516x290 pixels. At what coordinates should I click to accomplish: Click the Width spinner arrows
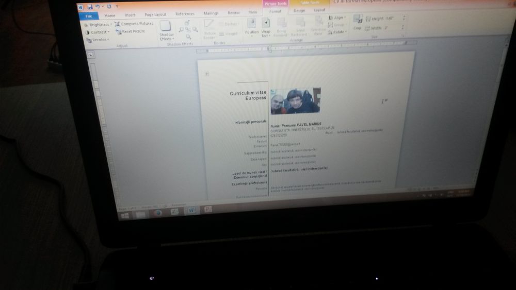coord(402,28)
